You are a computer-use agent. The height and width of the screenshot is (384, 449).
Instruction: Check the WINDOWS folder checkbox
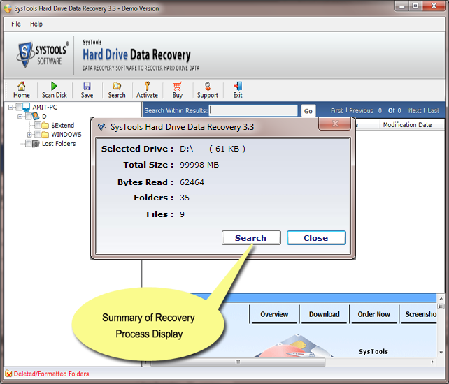coord(38,134)
